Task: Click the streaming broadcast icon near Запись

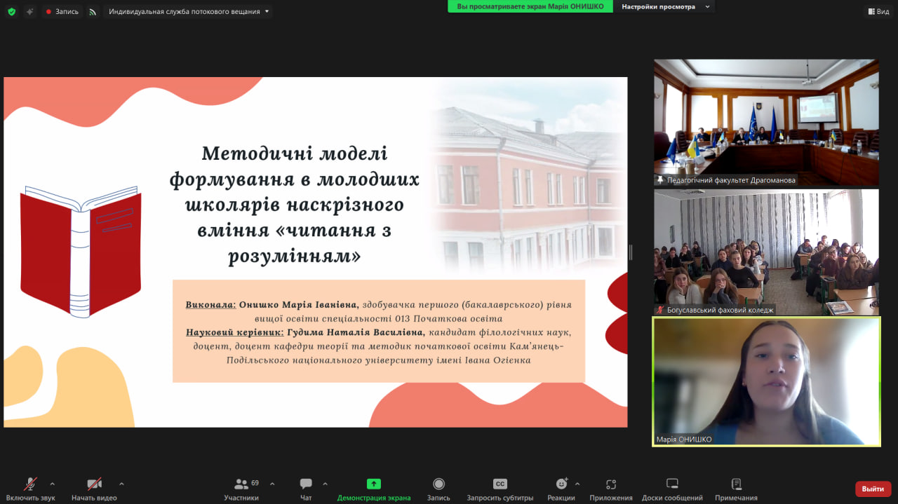Action: [93, 11]
